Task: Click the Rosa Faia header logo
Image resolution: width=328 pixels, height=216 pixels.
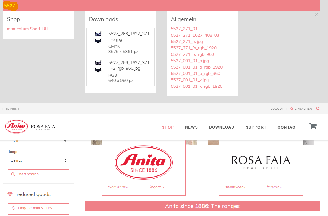Action: click(43, 127)
